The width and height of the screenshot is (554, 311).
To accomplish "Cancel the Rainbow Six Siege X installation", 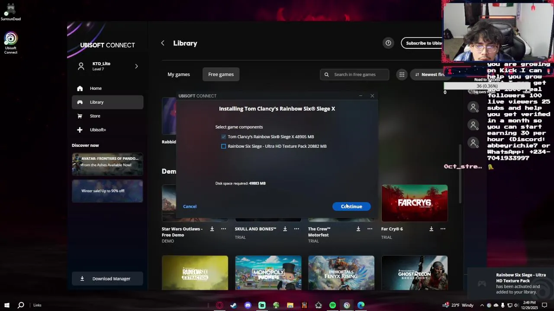I will [x=190, y=206].
